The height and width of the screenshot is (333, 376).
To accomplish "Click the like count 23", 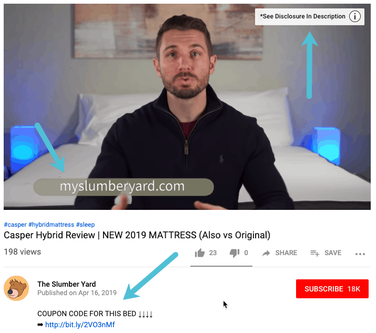I will [x=212, y=253].
